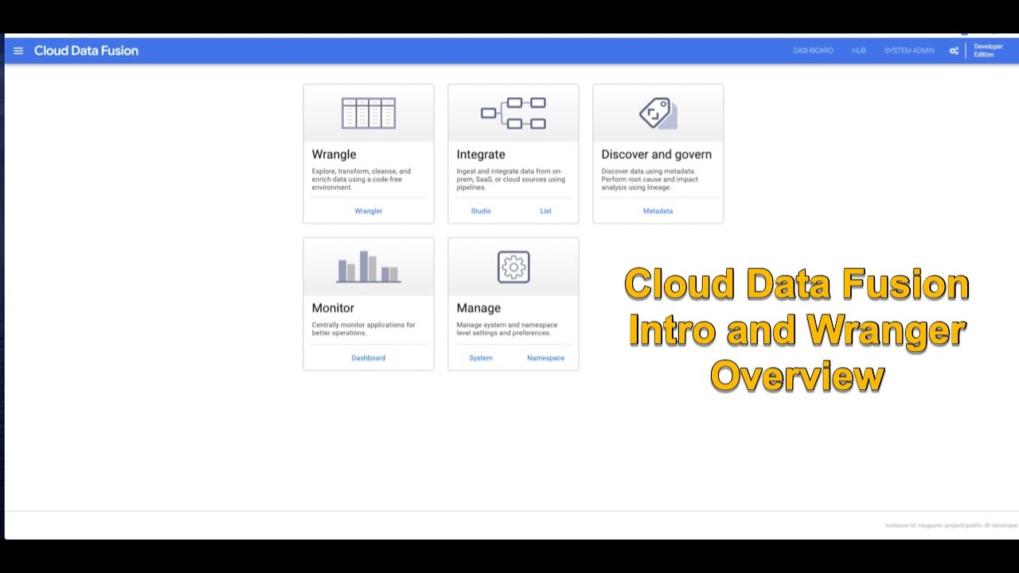Click the Monitor card heading
This screenshot has height=573, width=1019.
click(x=333, y=308)
